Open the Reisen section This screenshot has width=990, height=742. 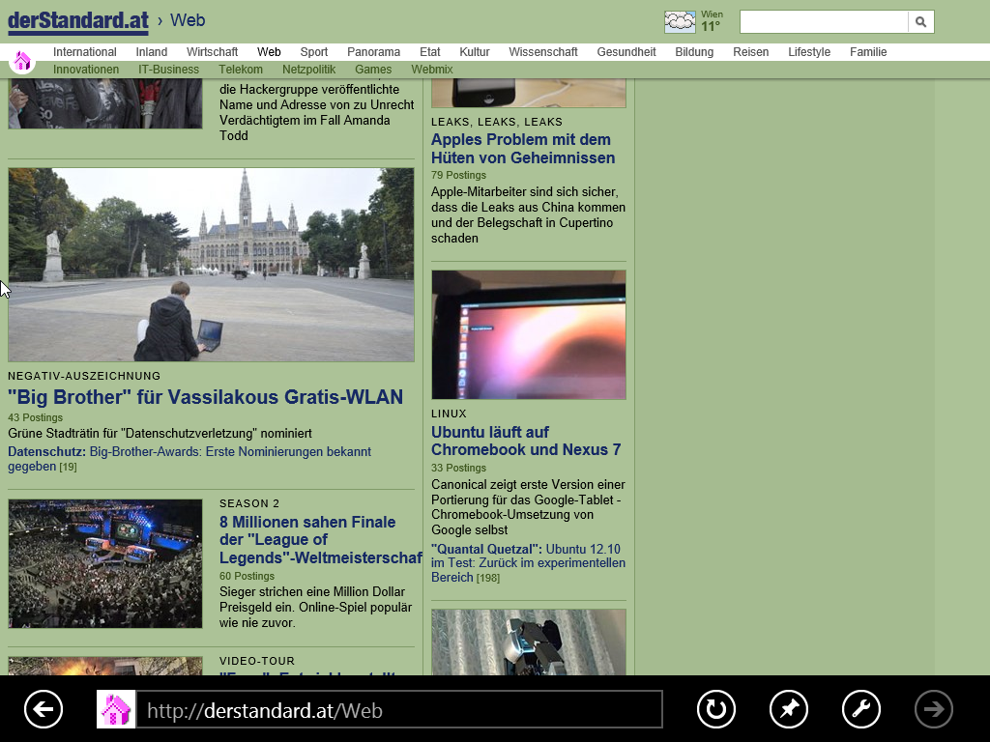750,52
